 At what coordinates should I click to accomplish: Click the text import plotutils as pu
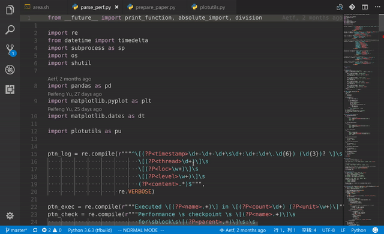(x=85, y=131)
